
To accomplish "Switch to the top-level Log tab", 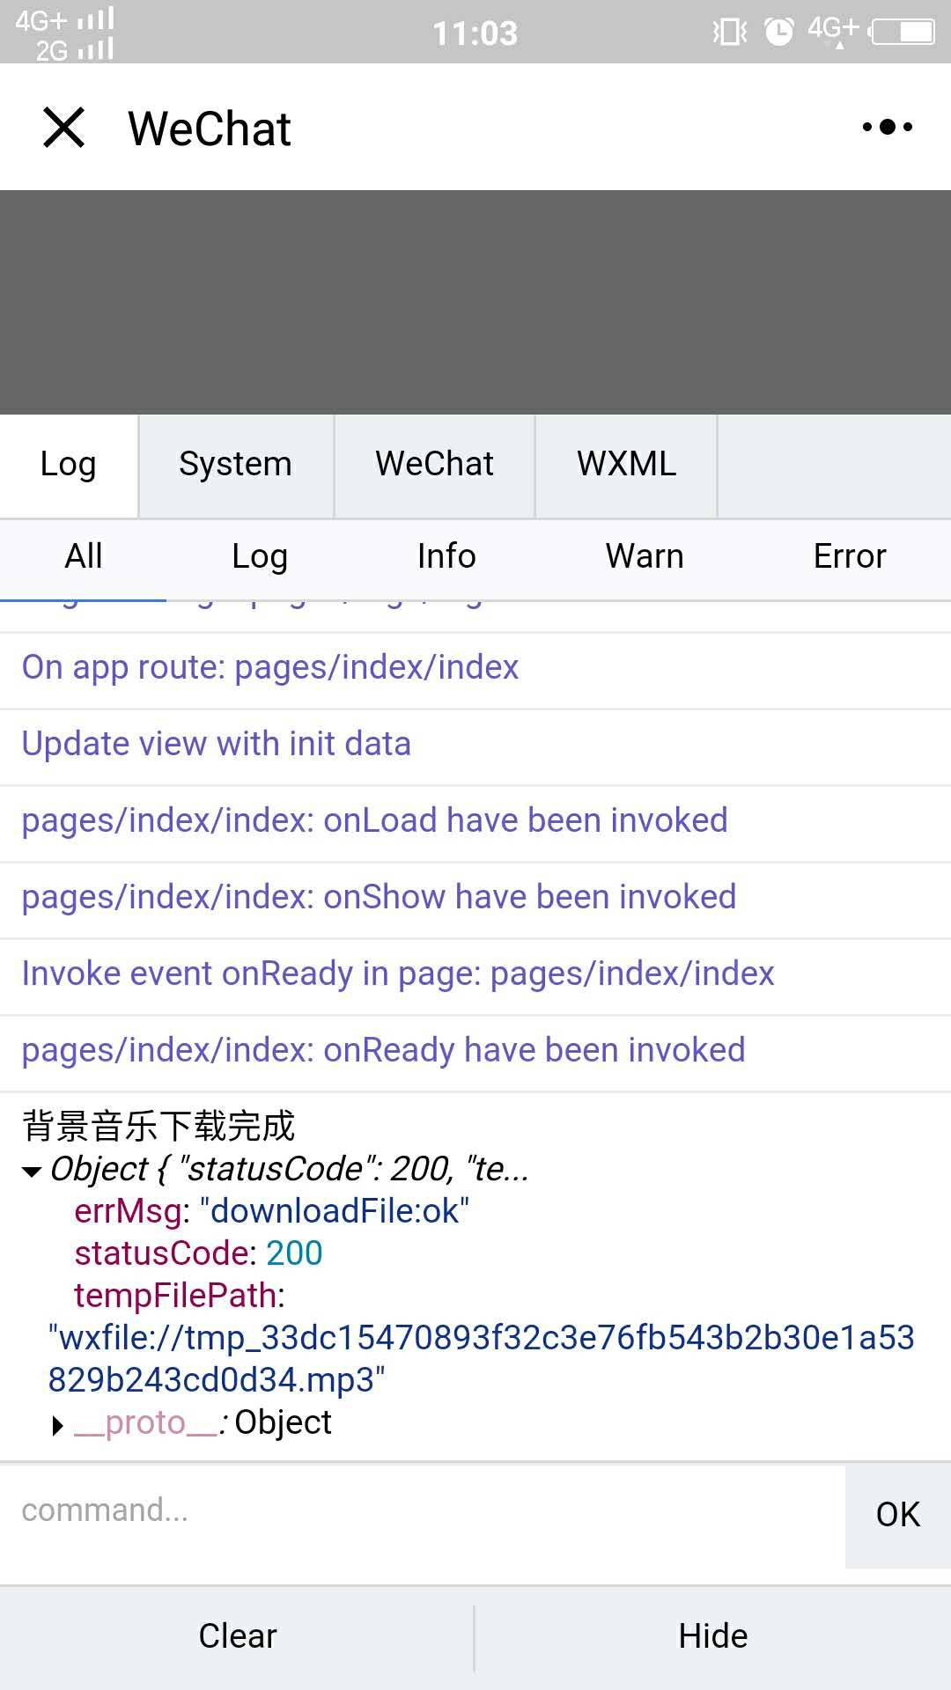I will (x=69, y=465).
